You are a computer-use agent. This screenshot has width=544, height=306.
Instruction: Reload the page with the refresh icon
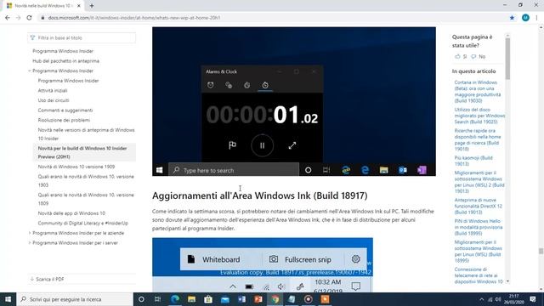pos(29,17)
